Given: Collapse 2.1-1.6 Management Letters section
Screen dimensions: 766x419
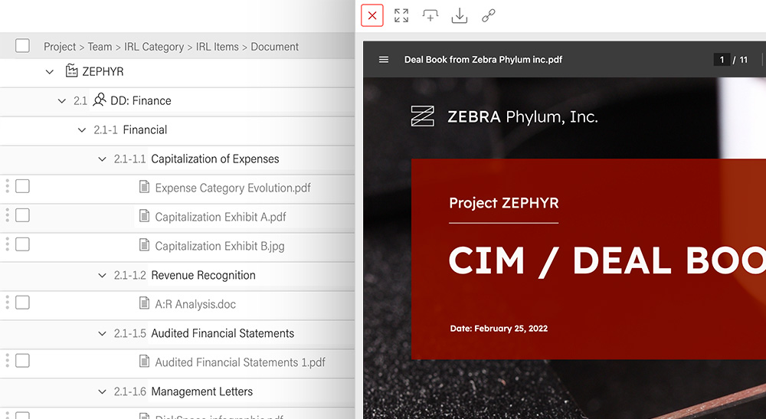Looking at the screenshot, I should coord(102,391).
